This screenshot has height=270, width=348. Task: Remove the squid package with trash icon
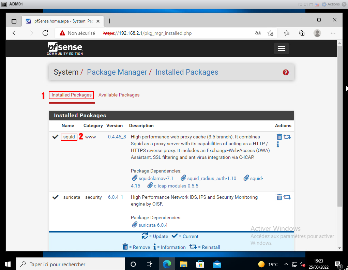click(x=279, y=137)
